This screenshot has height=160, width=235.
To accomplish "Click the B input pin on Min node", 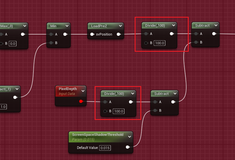I will (51, 43).
